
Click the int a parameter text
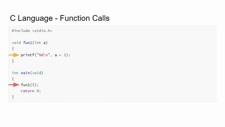pyautogui.click(x=40, y=43)
